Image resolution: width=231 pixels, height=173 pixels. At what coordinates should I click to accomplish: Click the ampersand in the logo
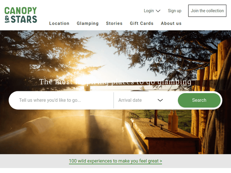[x=7, y=19]
